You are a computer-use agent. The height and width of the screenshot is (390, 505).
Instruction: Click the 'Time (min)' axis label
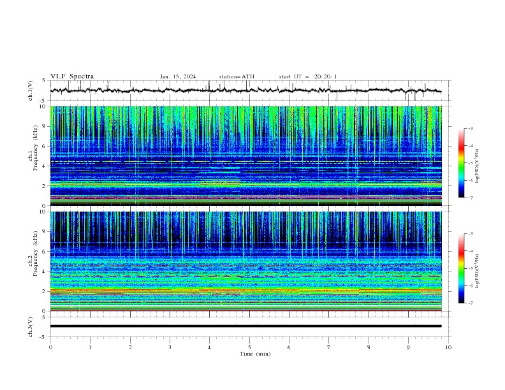tap(255, 354)
